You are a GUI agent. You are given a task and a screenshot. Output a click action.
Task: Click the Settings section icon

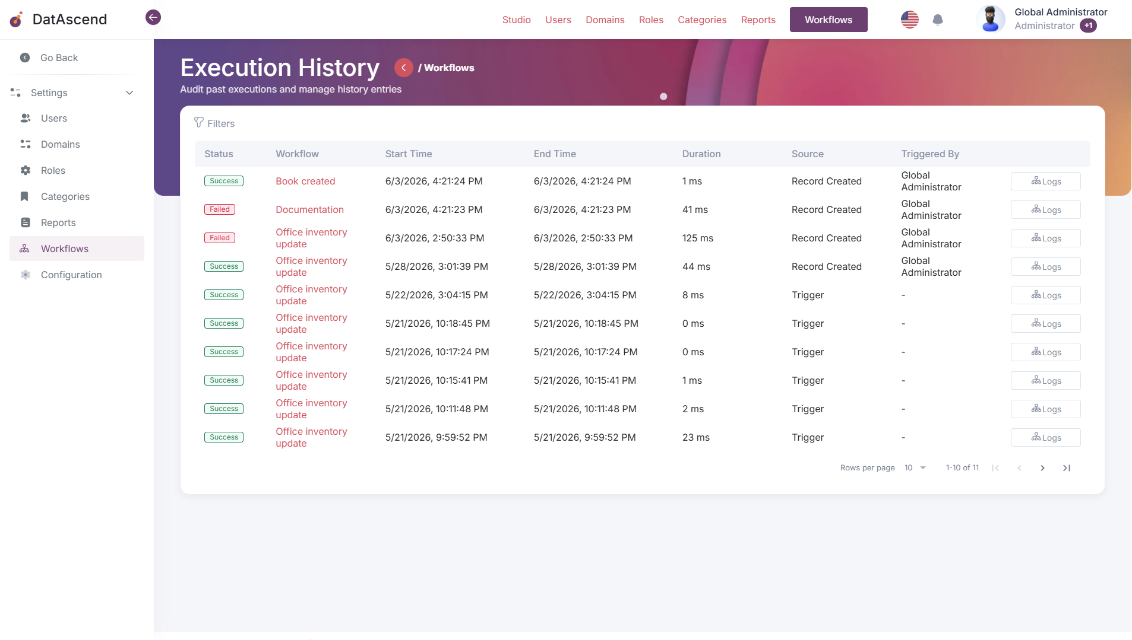(x=15, y=93)
